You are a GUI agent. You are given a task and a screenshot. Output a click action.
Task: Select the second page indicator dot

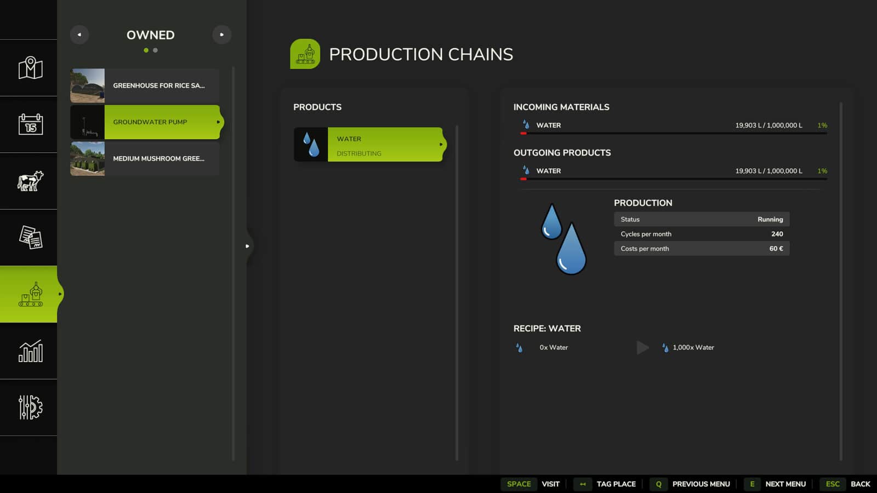click(155, 50)
